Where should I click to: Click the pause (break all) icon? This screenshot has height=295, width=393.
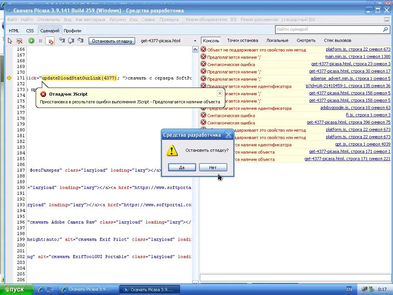pyautogui.click(x=40, y=41)
